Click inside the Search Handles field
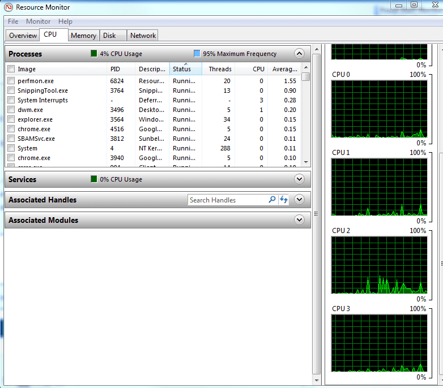 click(227, 200)
